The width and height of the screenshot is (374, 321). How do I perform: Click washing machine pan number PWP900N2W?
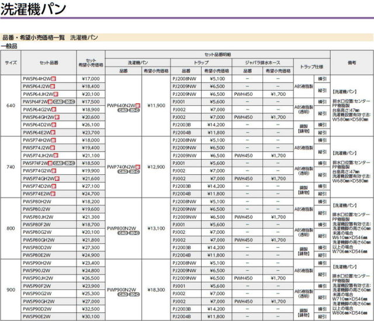[122, 290]
